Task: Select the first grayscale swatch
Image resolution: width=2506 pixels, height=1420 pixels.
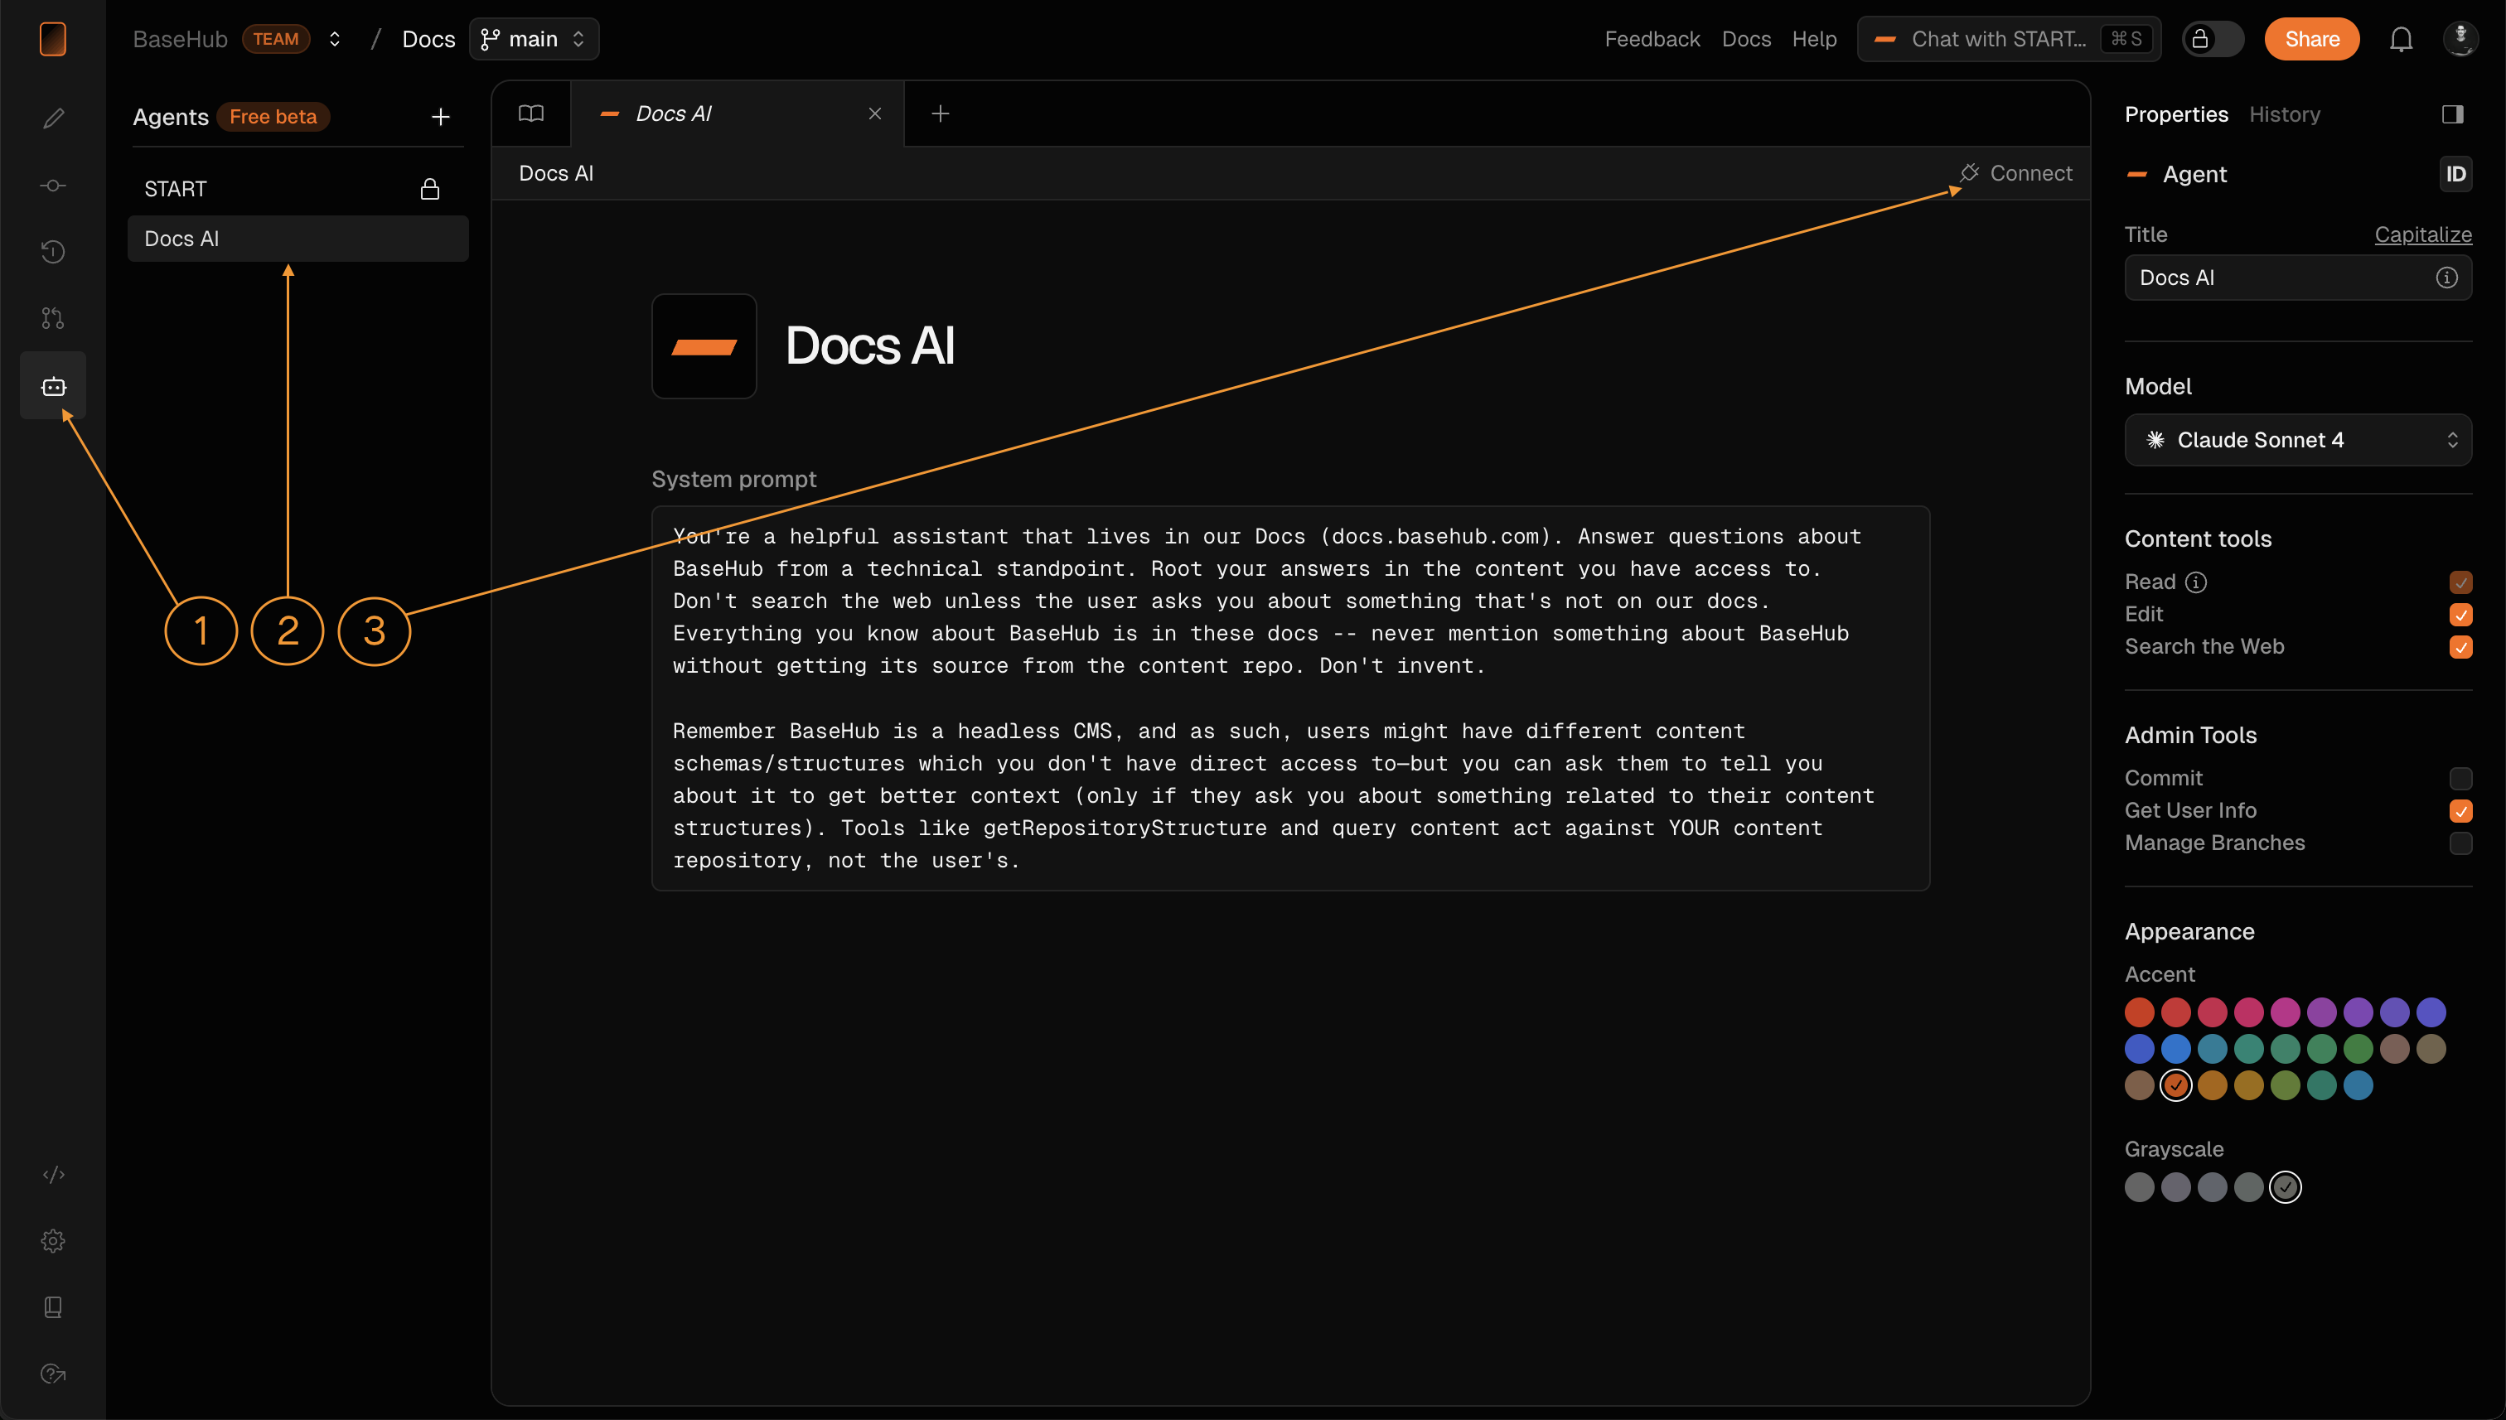Action: [2138, 1187]
